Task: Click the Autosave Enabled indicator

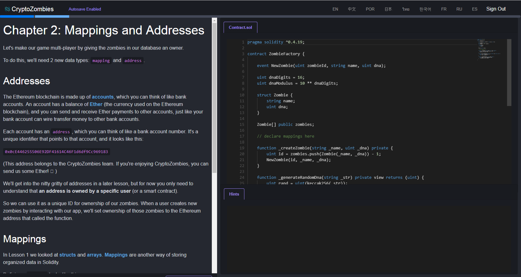Action: [85, 9]
